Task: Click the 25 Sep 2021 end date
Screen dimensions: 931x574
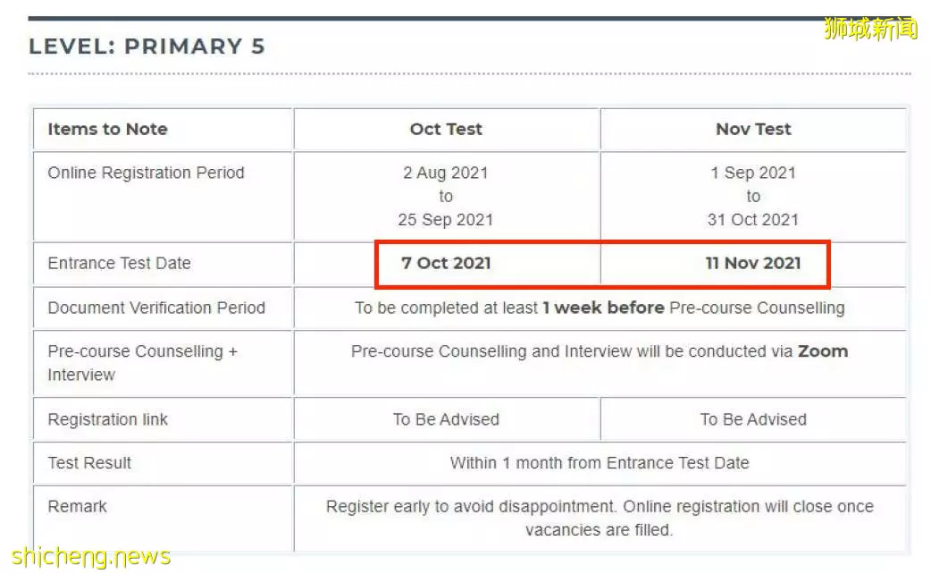Action: pos(446,220)
